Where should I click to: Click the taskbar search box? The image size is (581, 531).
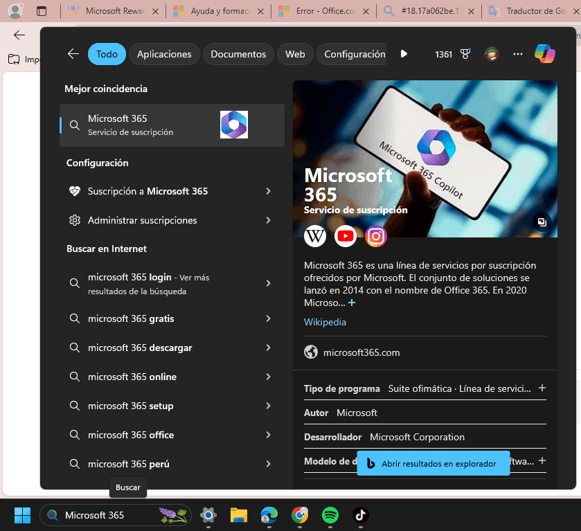click(x=115, y=515)
